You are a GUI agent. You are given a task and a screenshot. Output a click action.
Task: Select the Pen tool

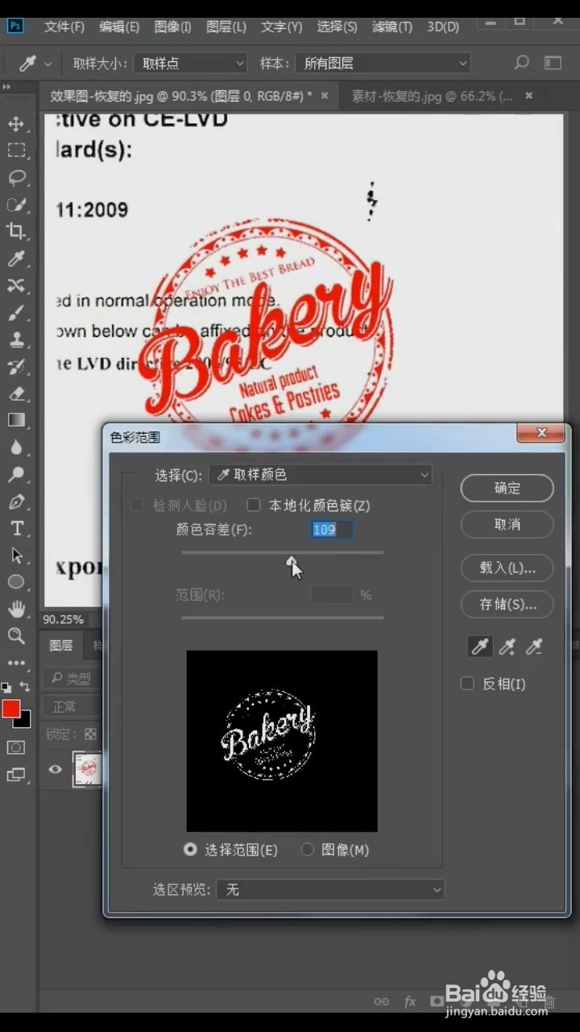[x=16, y=501]
